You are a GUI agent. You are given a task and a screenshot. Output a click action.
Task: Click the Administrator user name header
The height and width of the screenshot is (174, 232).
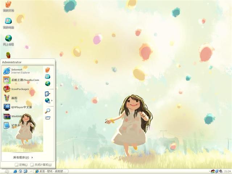12,62
